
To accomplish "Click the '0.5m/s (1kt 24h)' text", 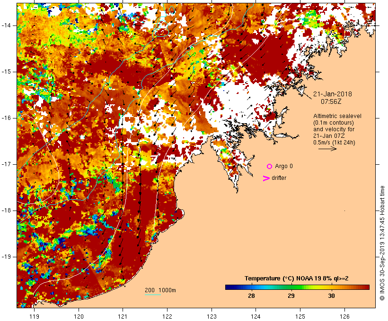I will [x=334, y=143].
